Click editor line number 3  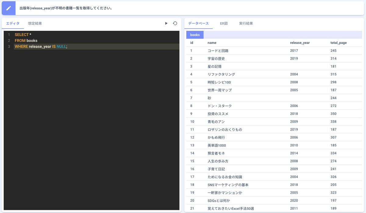[9, 46]
